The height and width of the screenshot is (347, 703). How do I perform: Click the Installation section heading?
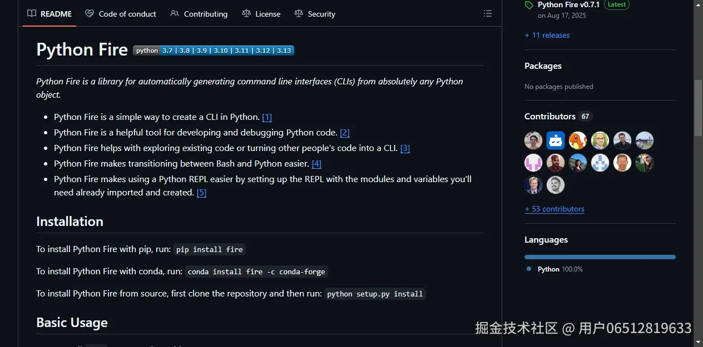click(70, 222)
